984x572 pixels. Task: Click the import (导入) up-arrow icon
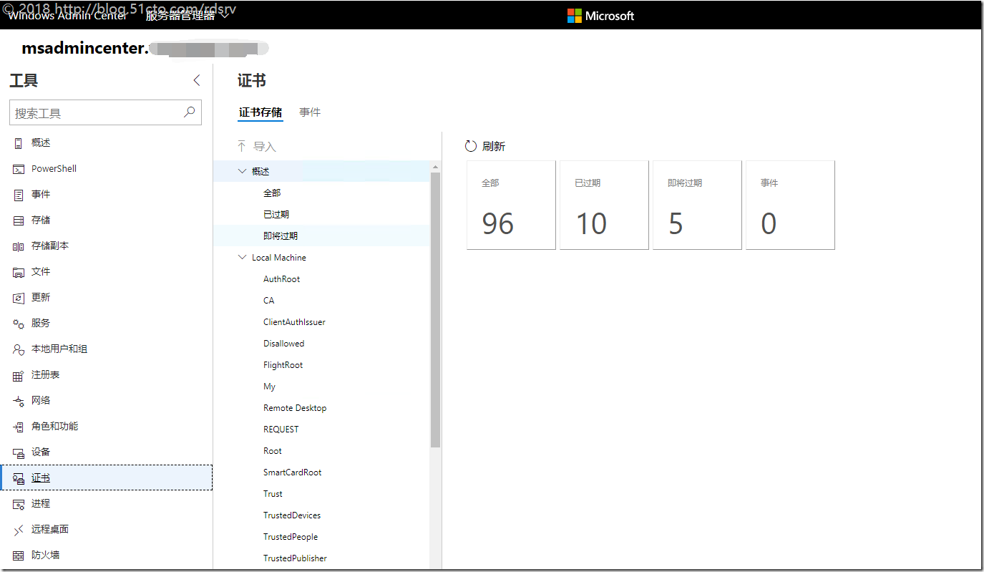(241, 146)
